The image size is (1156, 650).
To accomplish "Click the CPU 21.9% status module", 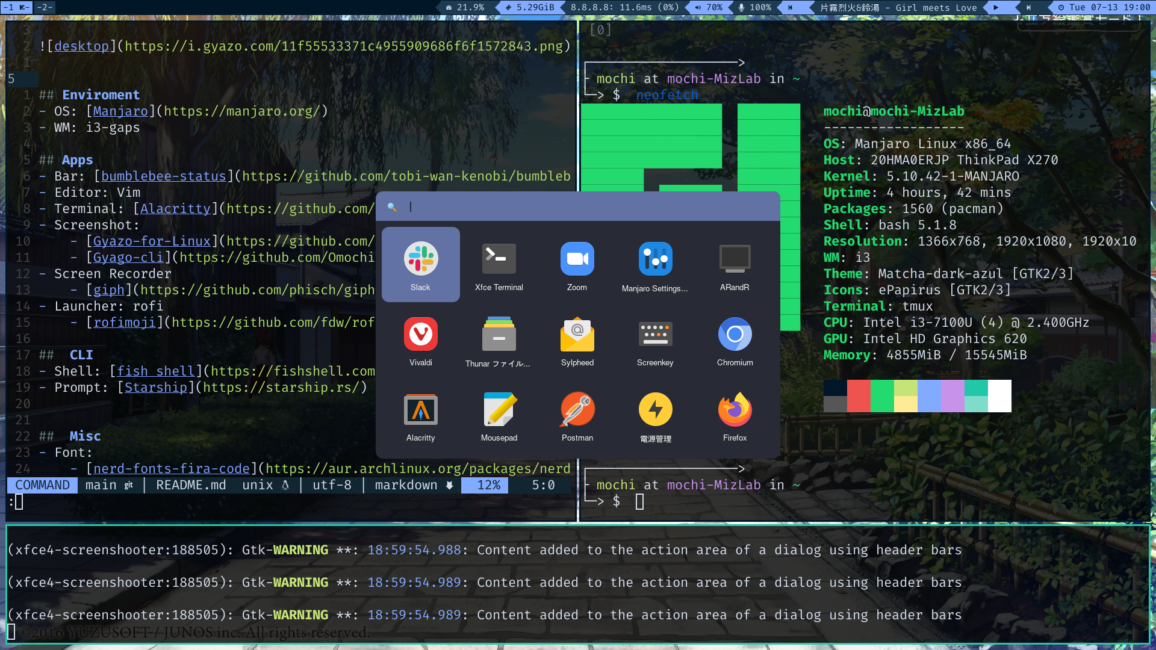I will click(465, 7).
